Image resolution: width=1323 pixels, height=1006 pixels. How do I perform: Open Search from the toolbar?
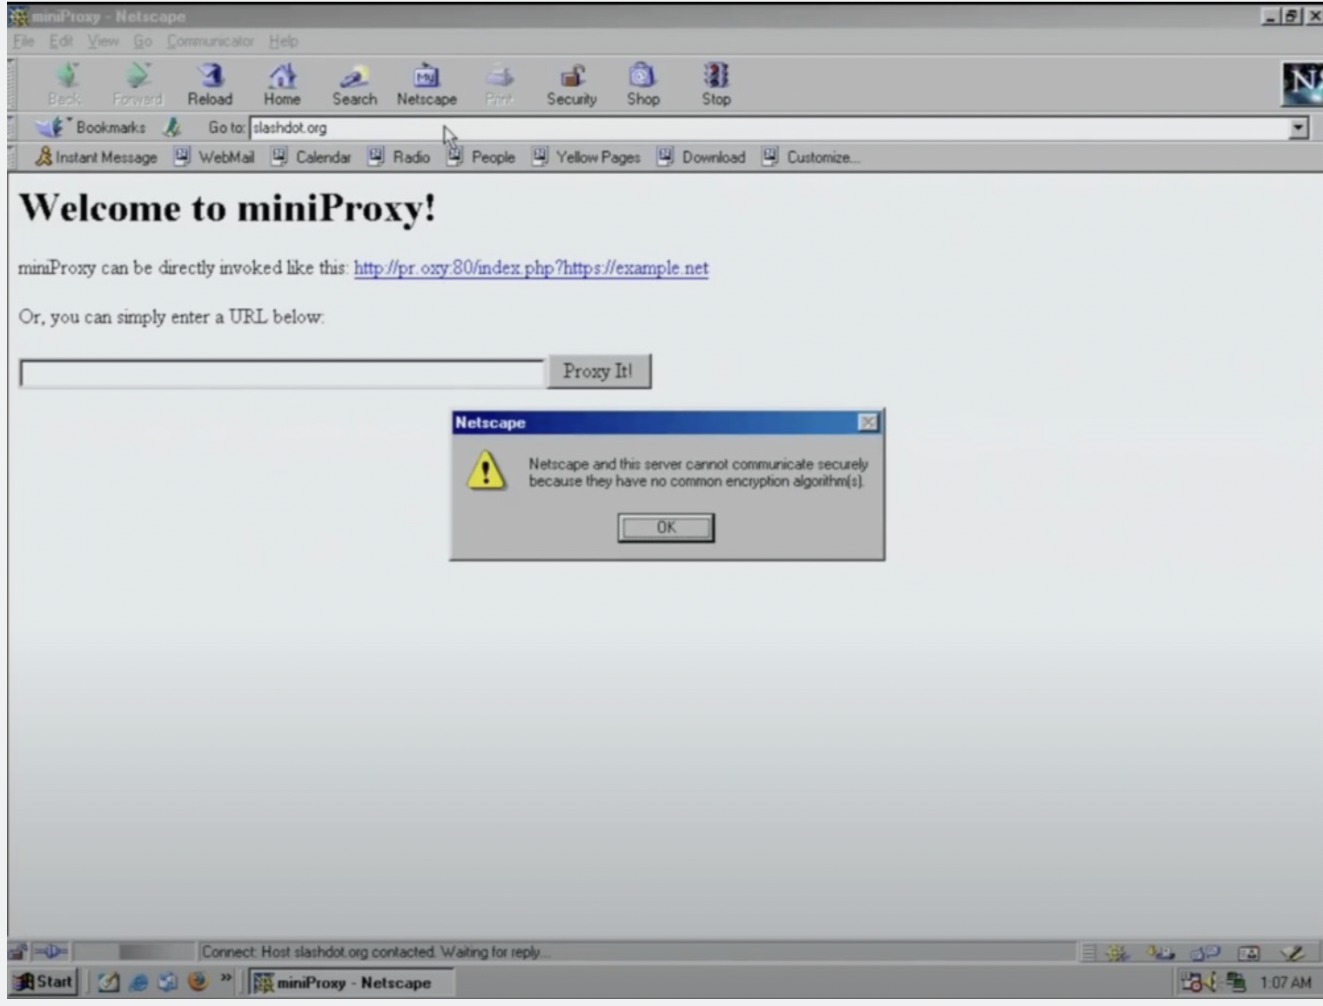click(x=354, y=84)
